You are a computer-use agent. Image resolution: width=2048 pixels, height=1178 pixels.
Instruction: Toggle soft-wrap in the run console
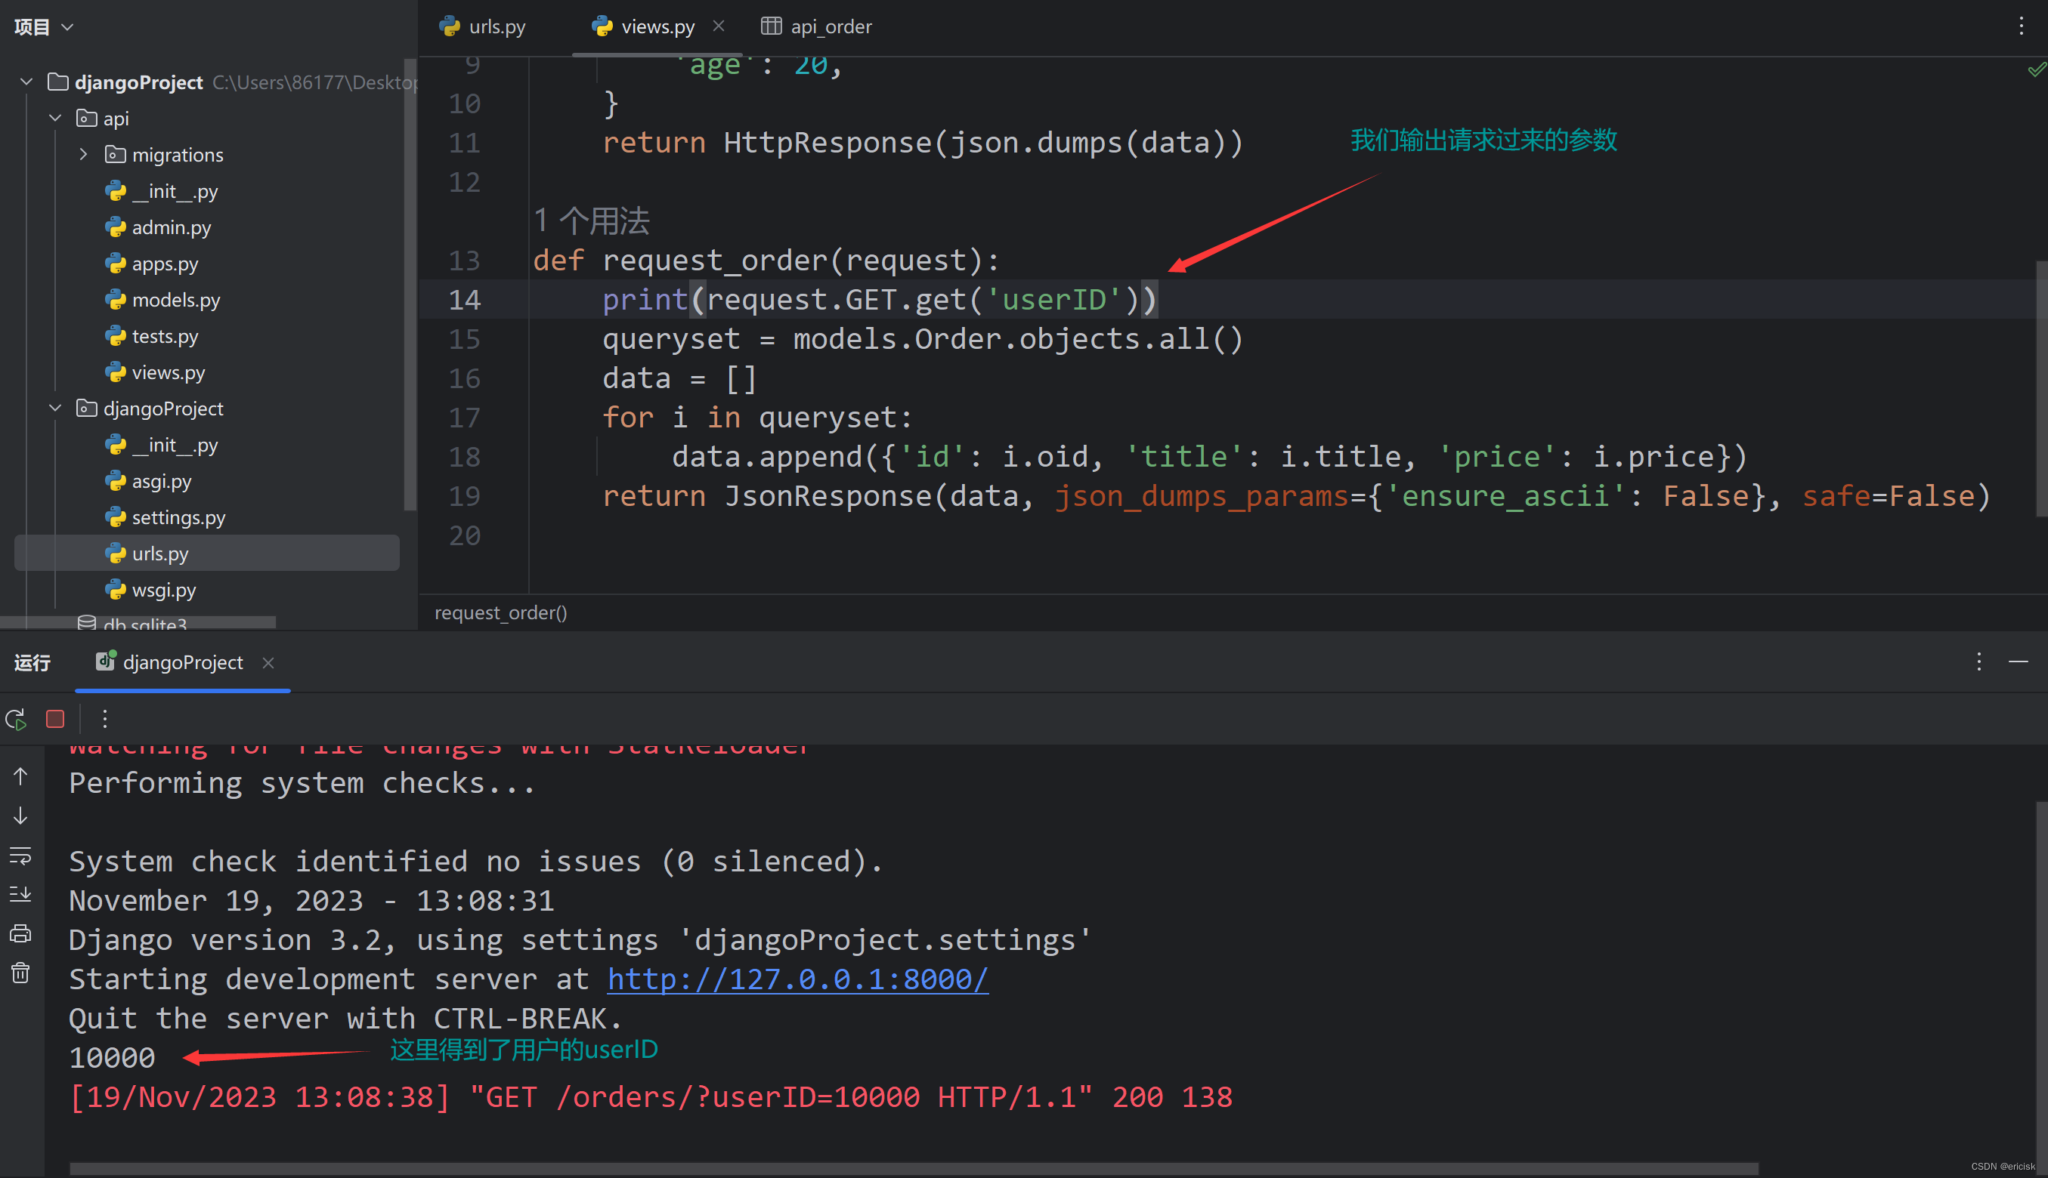21,855
